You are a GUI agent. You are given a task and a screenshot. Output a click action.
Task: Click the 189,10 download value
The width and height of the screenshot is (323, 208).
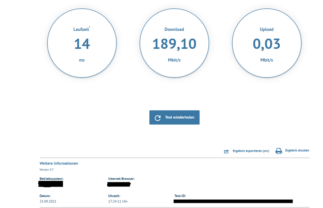pyautogui.click(x=174, y=44)
